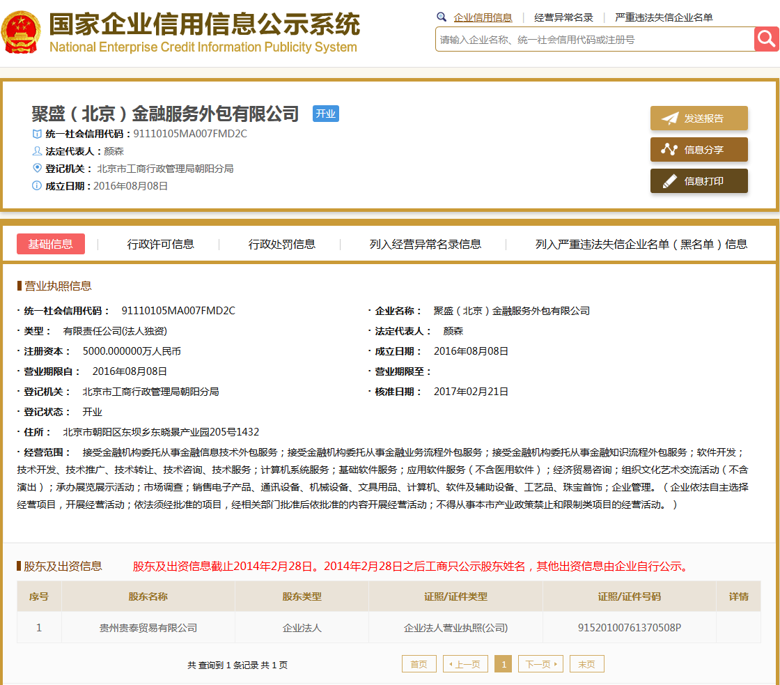Image resolution: width=780 pixels, height=685 pixels.
Task: Click the paper plane icon on 发送报告
Action: coord(669,118)
